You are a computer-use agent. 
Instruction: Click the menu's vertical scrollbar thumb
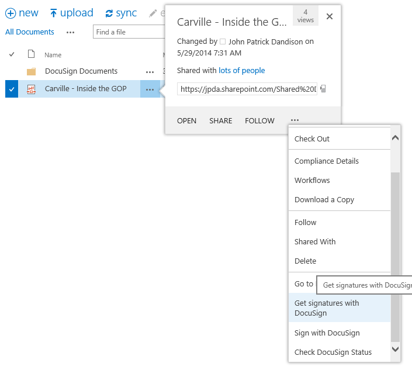[395, 257]
